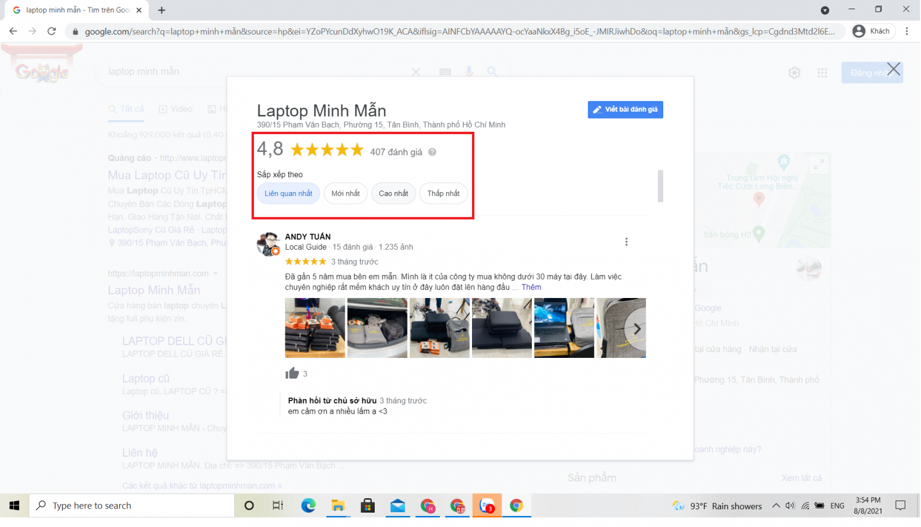
Task: Sort reviews by Liên quan nhất
Action: [x=288, y=193]
